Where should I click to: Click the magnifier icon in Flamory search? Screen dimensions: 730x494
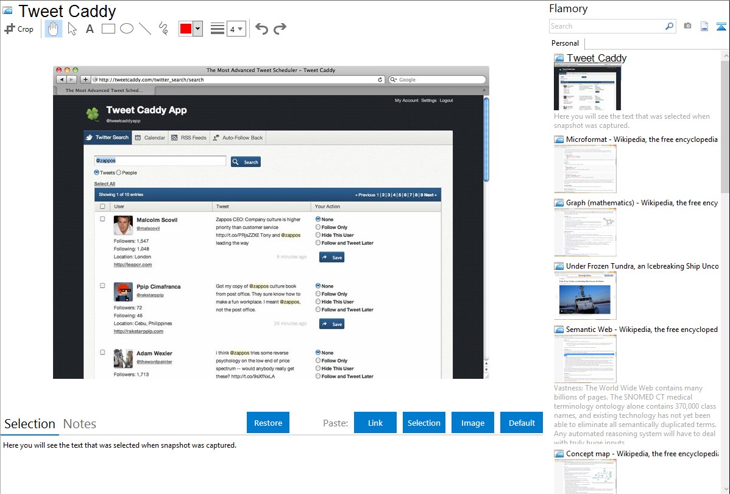pyautogui.click(x=669, y=26)
